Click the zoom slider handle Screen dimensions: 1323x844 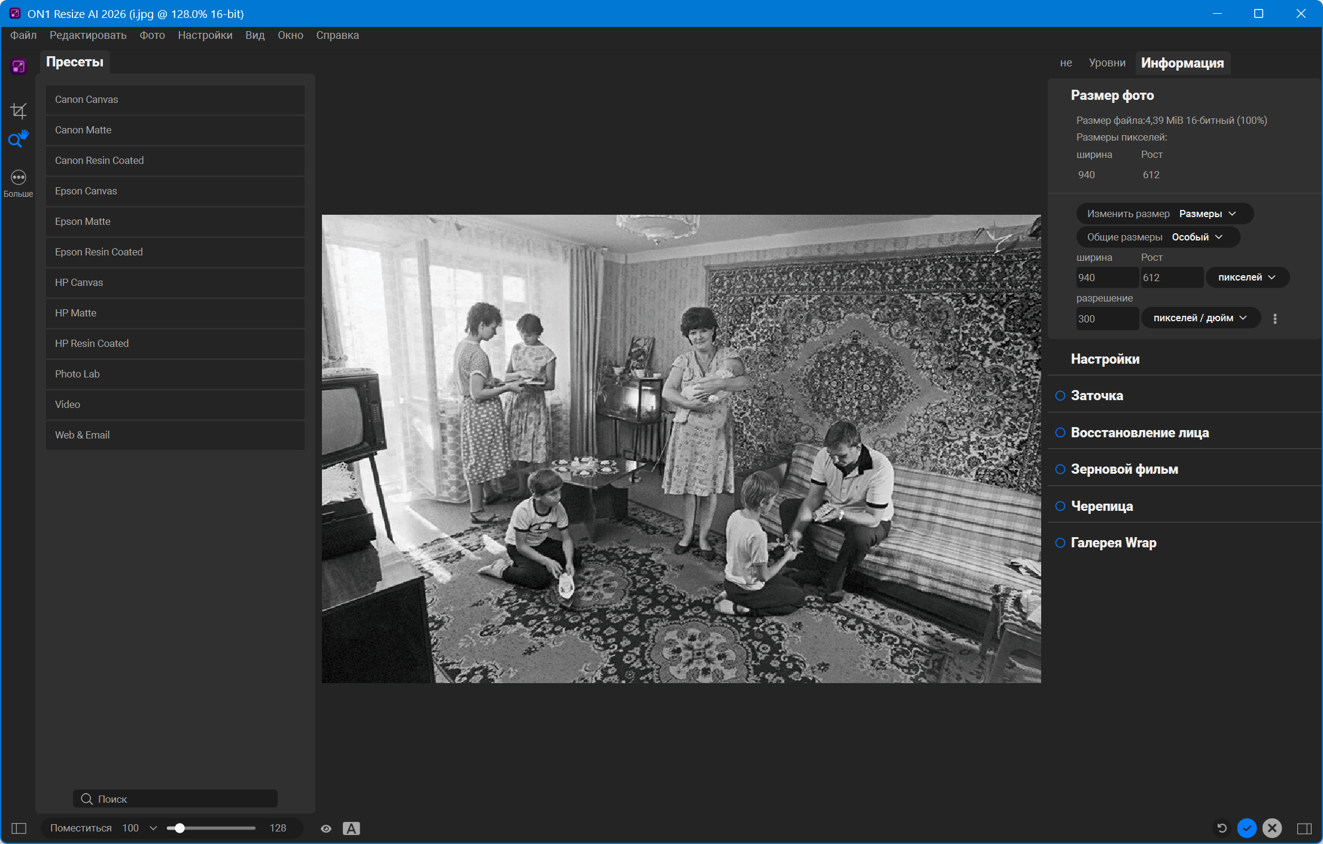[x=180, y=828]
